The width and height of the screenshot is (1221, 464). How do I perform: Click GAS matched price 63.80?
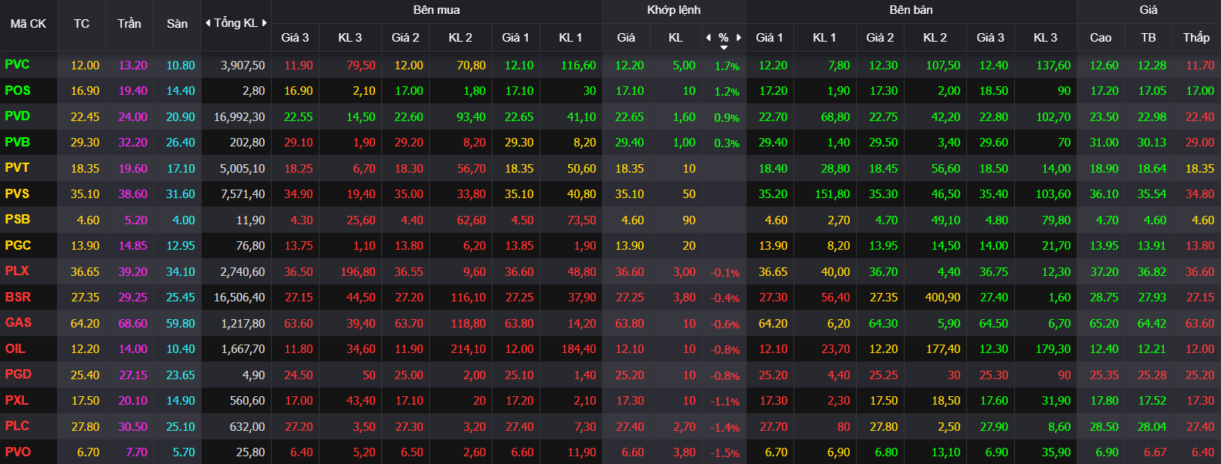(630, 324)
